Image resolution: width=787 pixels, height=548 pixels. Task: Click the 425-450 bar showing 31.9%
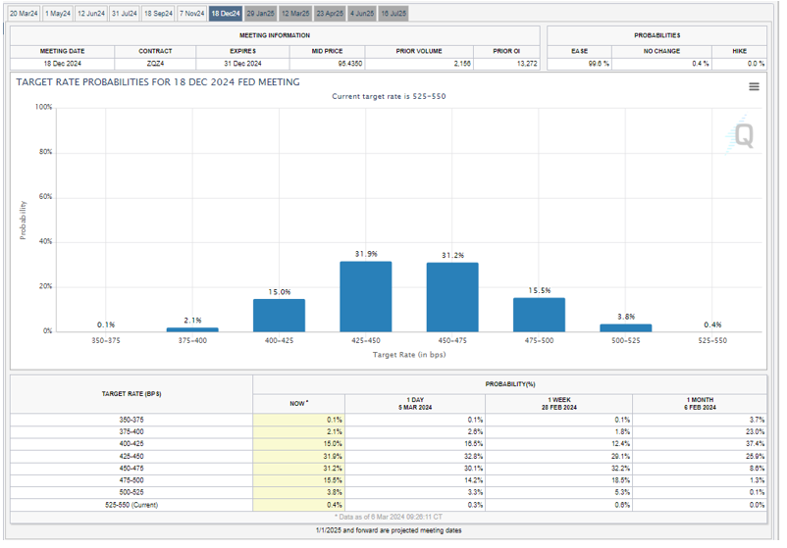tap(366, 296)
